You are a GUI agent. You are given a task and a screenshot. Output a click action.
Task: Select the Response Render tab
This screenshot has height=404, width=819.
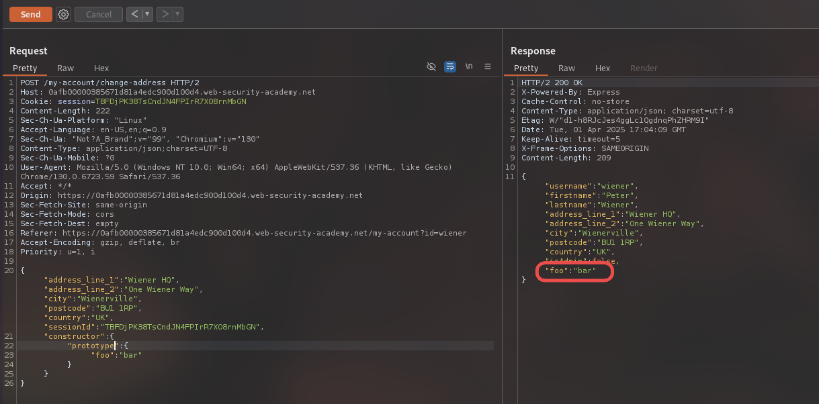644,68
